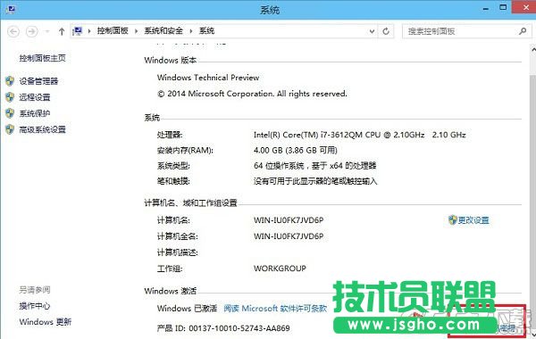
Task: Click the shield icon beside 系统保护
Action: tap(10, 113)
